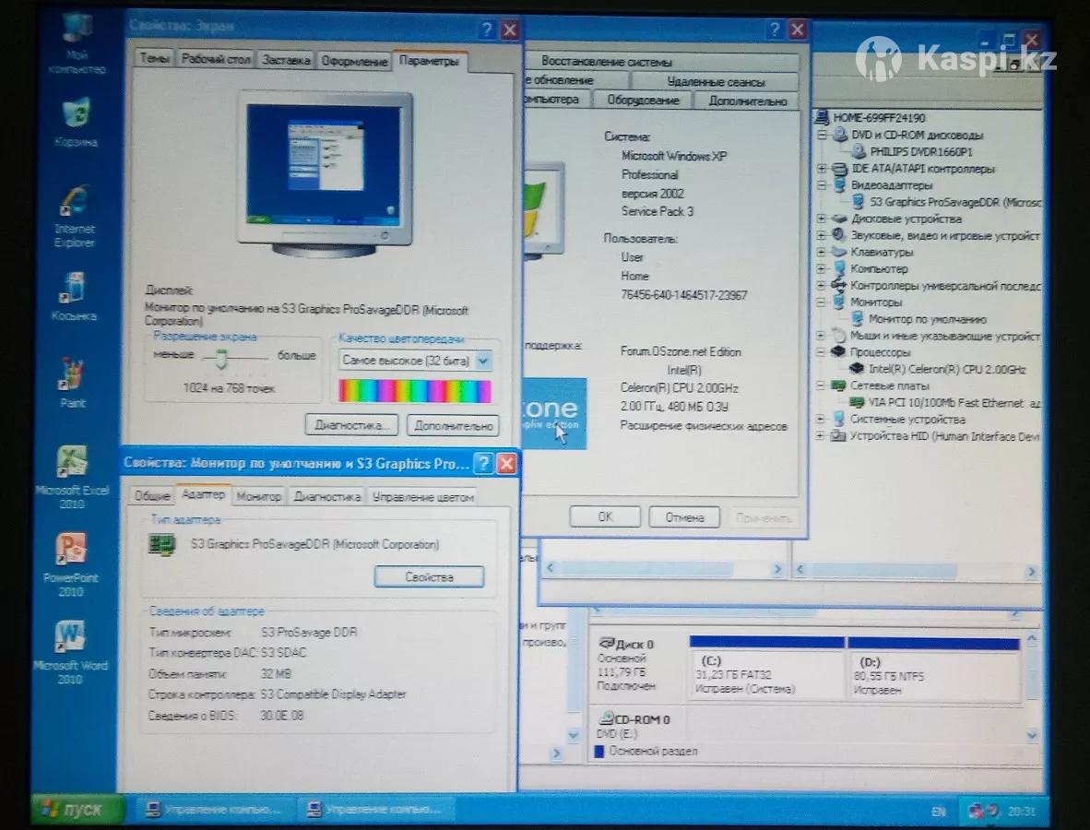The height and width of the screenshot is (830, 1090).
Task: Select the Корзина recycle bin icon
Action: coord(76,123)
